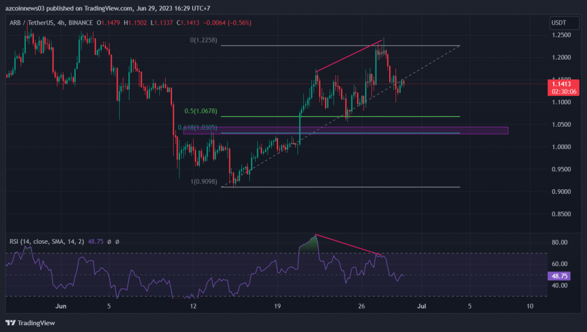Click the 0.9500 price axis label
Screen dimensions: 587x332
[561, 170]
